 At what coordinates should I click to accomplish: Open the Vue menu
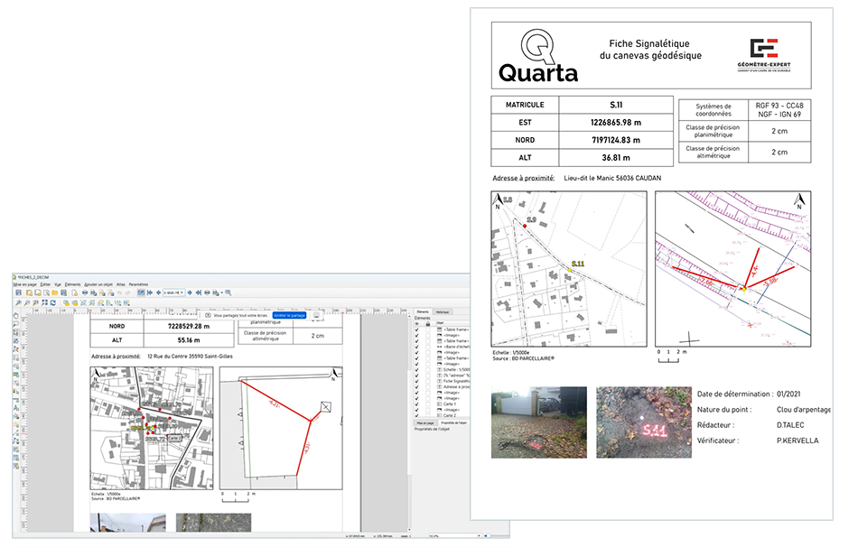pos(58,284)
